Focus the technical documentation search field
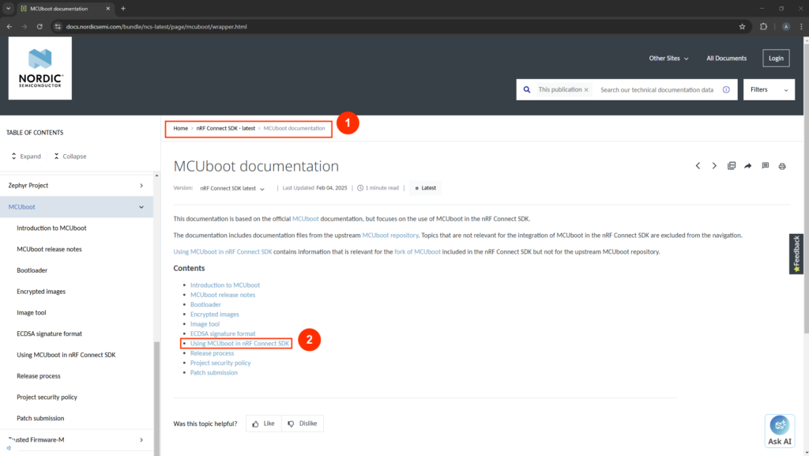 [657, 90]
